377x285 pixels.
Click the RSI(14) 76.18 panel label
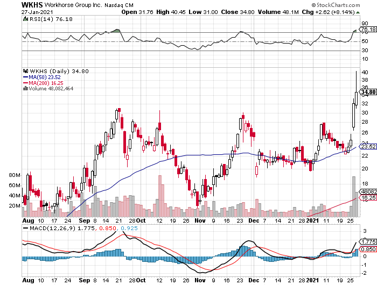[x=51, y=19]
